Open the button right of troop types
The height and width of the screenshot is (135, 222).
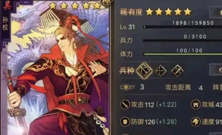click(x=216, y=69)
